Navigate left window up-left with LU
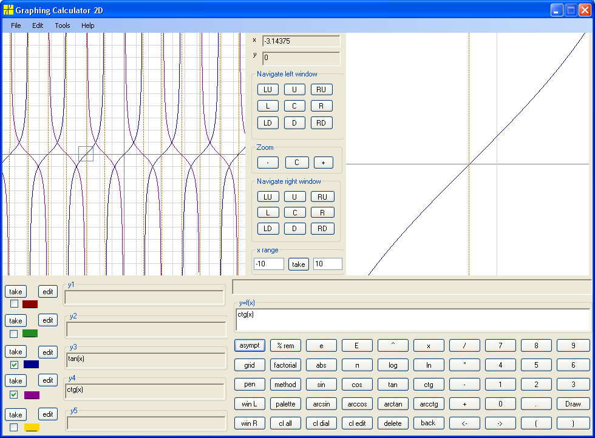The image size is (595, 438). (268, 90)
